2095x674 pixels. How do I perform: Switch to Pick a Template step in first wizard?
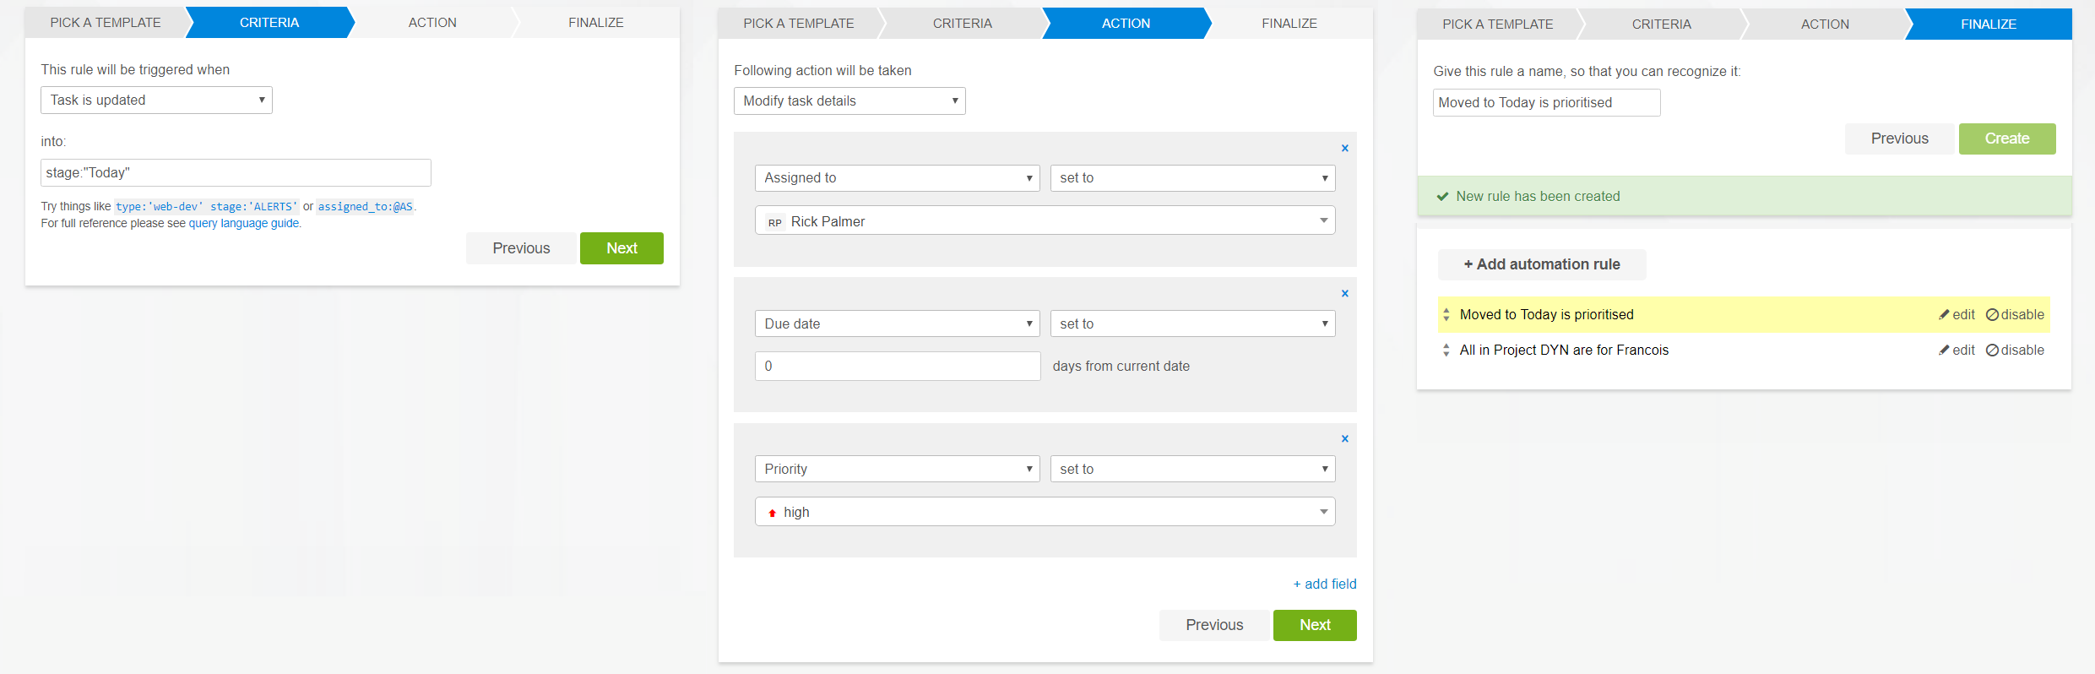pos(106,23)
